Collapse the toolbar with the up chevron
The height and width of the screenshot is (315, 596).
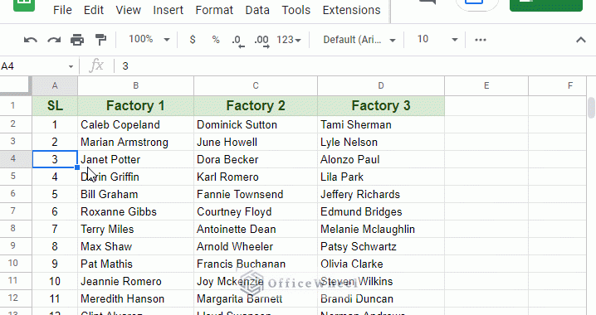click(x=581, y=40)
